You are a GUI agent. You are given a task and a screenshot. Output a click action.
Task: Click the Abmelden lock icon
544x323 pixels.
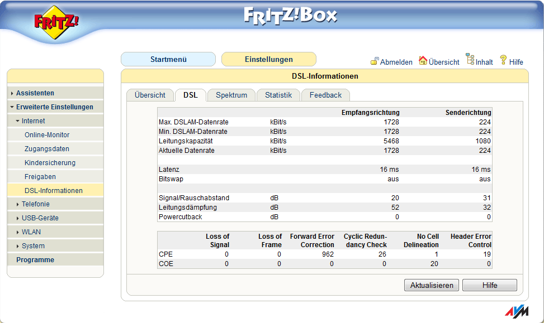click(375, 61)
